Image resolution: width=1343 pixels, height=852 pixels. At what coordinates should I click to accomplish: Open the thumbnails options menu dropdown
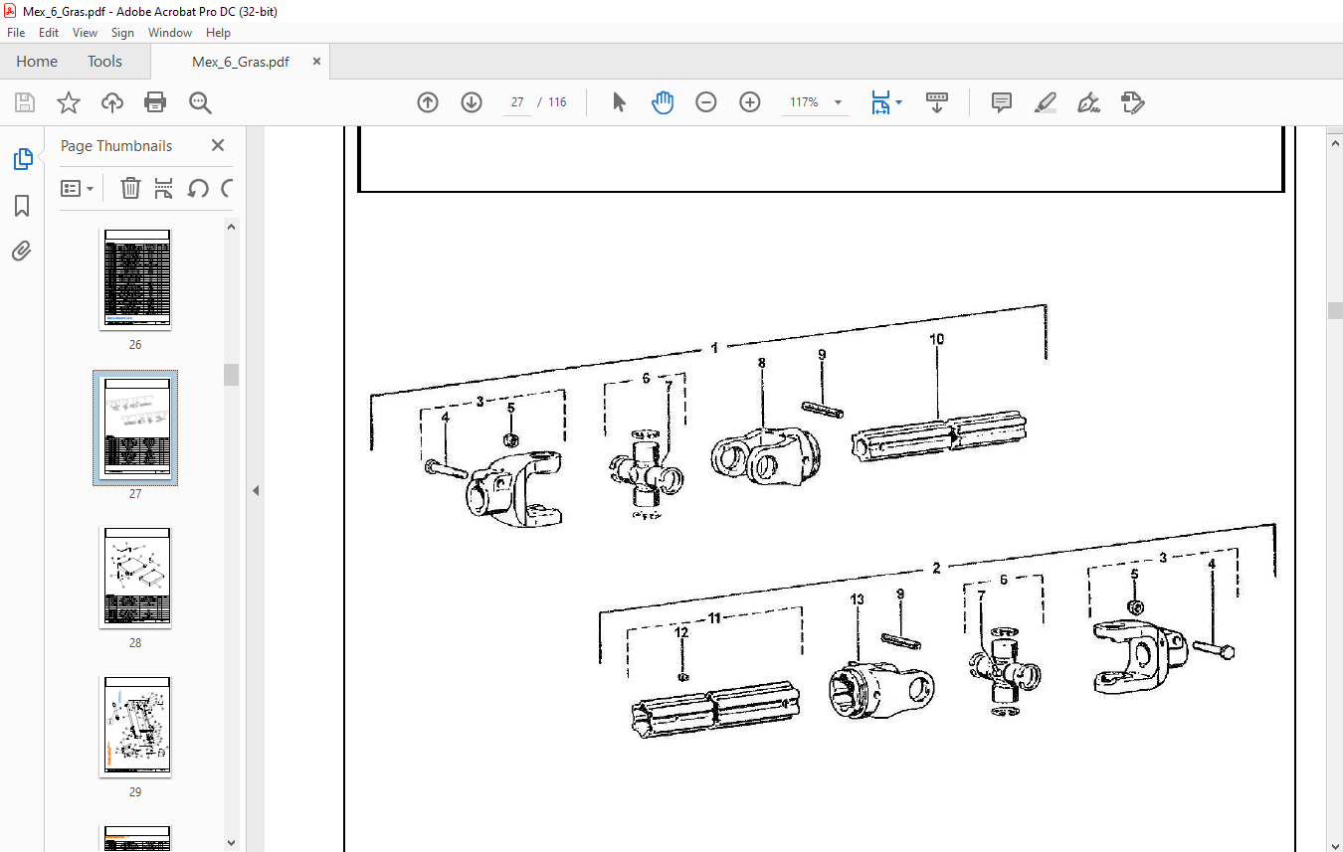click(77, 188)
